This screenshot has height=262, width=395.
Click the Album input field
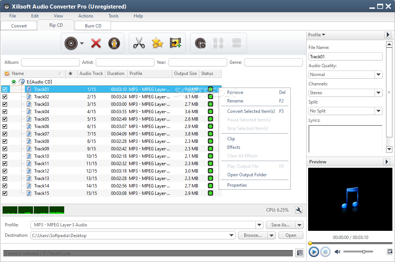(x=50, y=62)
